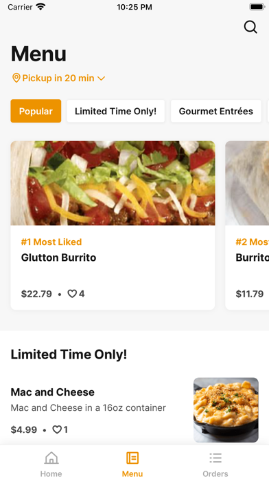
Task: View the Glutton Burrito photo
Action: (113, 183)
